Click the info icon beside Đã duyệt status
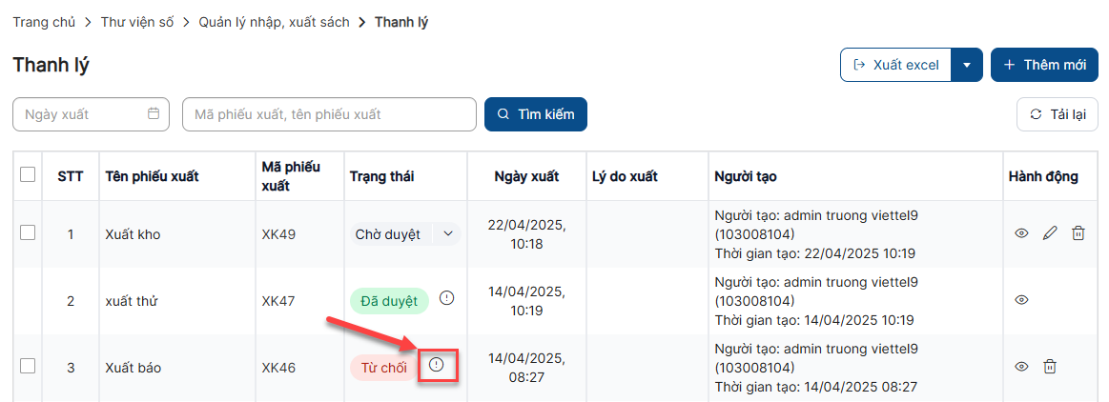 click(446, 298)
